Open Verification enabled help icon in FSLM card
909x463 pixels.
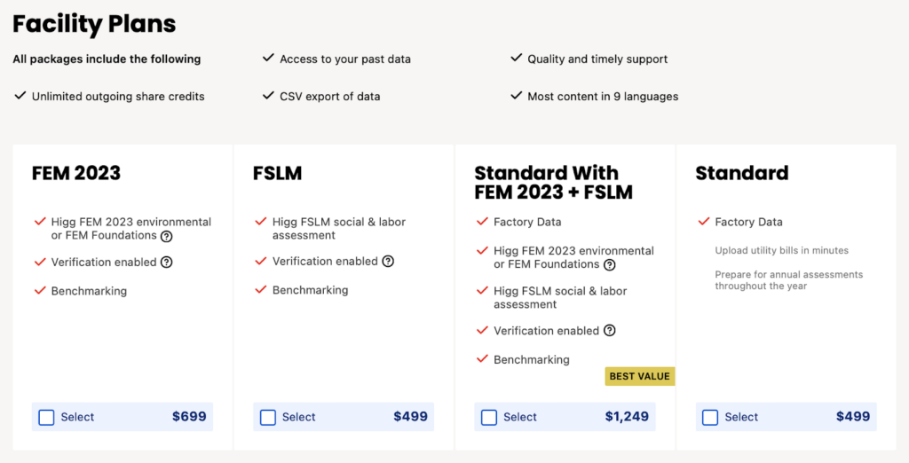pos(388,262)
